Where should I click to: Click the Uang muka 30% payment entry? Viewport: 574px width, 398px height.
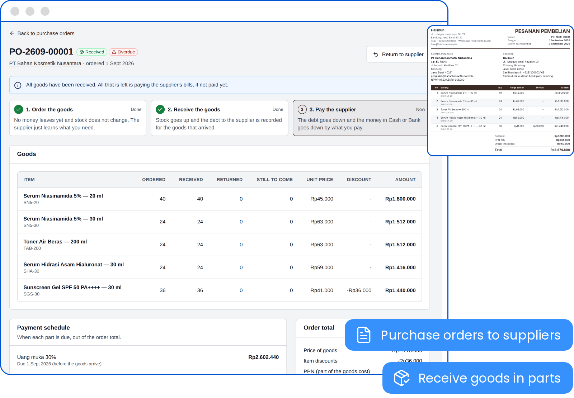point(148,360)
